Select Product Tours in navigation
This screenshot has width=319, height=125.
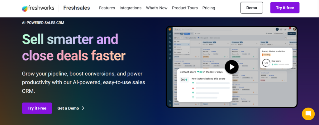(185, 8)
